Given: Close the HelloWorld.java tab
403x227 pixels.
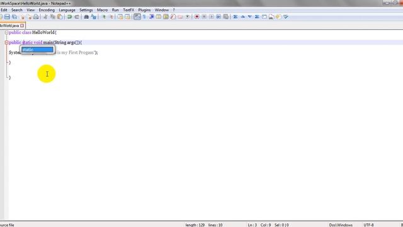Looking at the screenshot, I should click(x=22, y=26).
